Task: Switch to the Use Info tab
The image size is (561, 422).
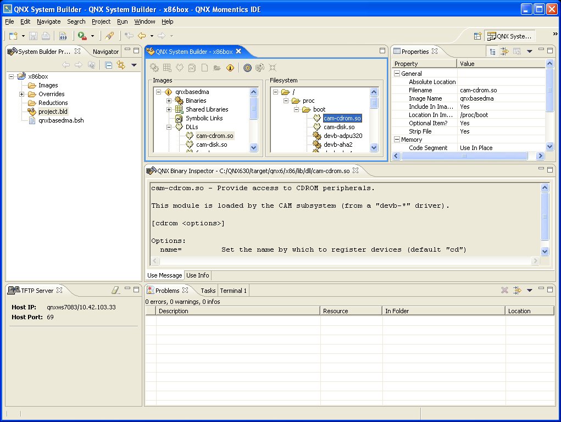Action: pyautogui.click(x=197, y=275)
